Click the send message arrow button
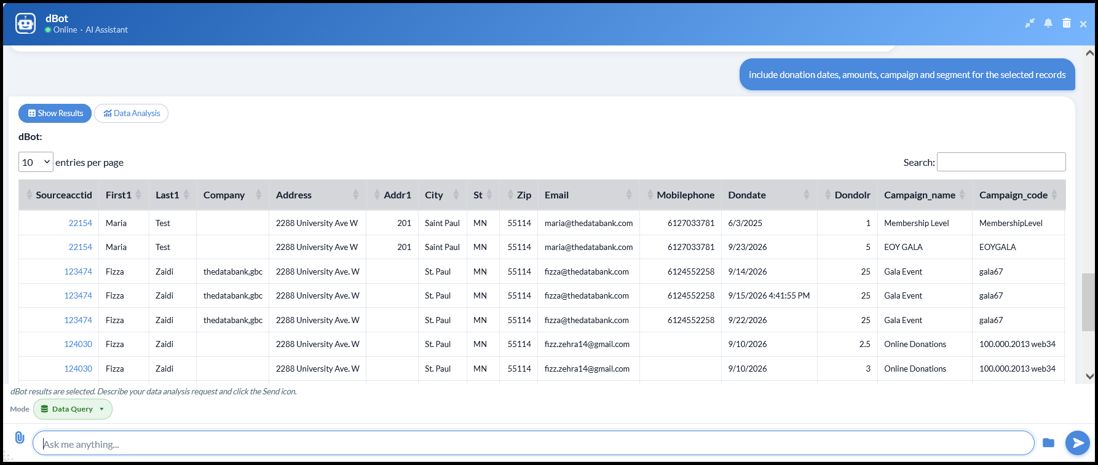 1077,443
